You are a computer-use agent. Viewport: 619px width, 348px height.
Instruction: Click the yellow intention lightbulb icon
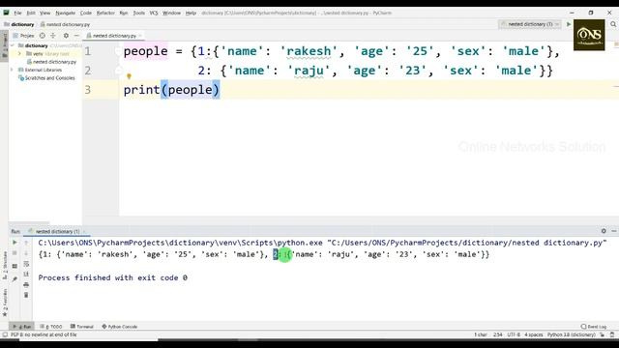coord(129,76)
